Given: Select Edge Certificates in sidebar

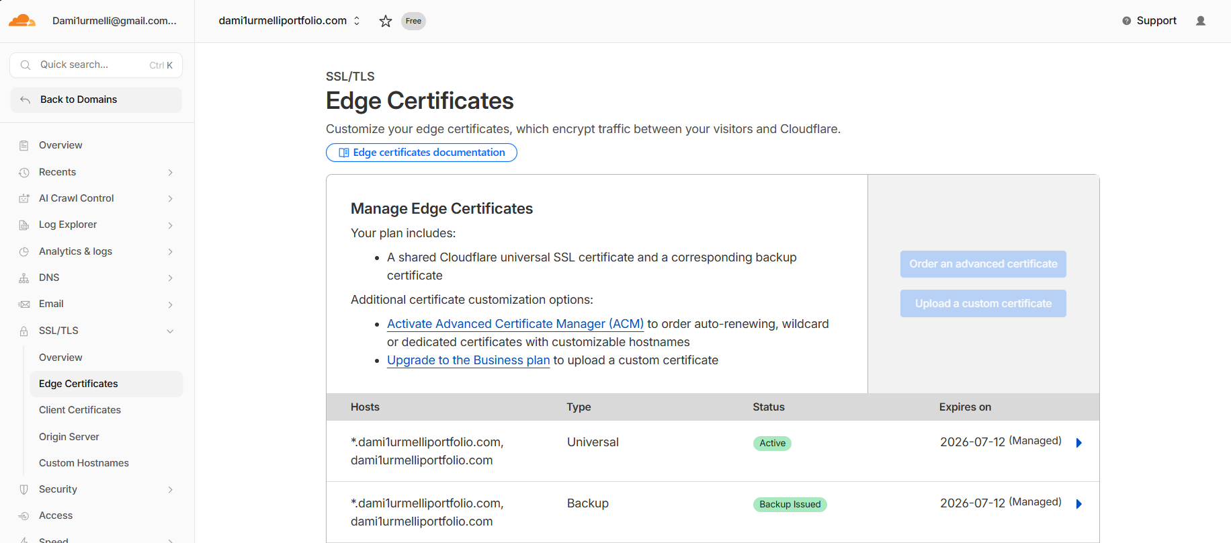Looking at the screenshot, I should coord(106,384).
